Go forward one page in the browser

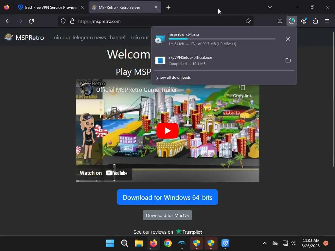(x=20, y=21)
